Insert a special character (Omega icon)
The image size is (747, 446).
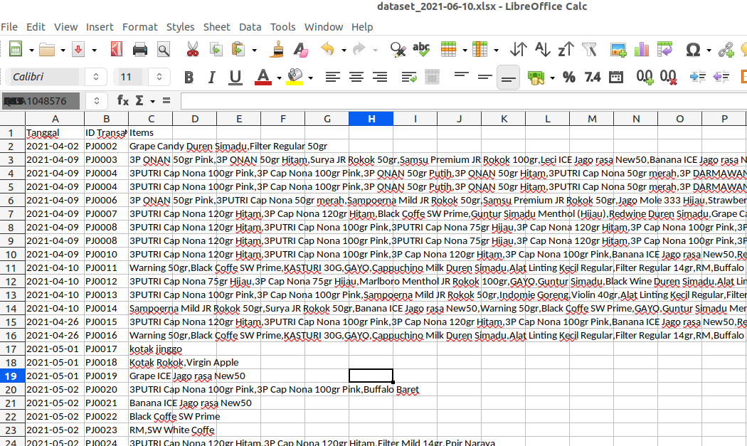(693, 49)
